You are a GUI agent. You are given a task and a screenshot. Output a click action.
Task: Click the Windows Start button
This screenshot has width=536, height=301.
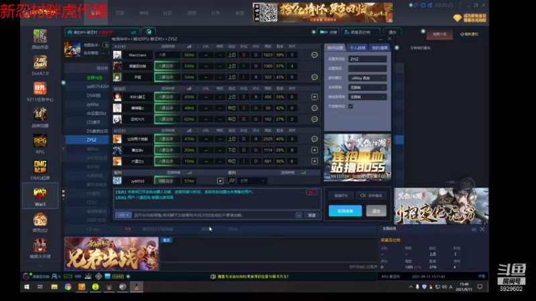27,287
